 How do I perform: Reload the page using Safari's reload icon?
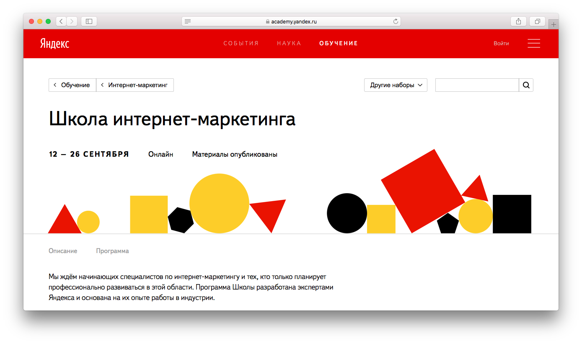[395, 21]
